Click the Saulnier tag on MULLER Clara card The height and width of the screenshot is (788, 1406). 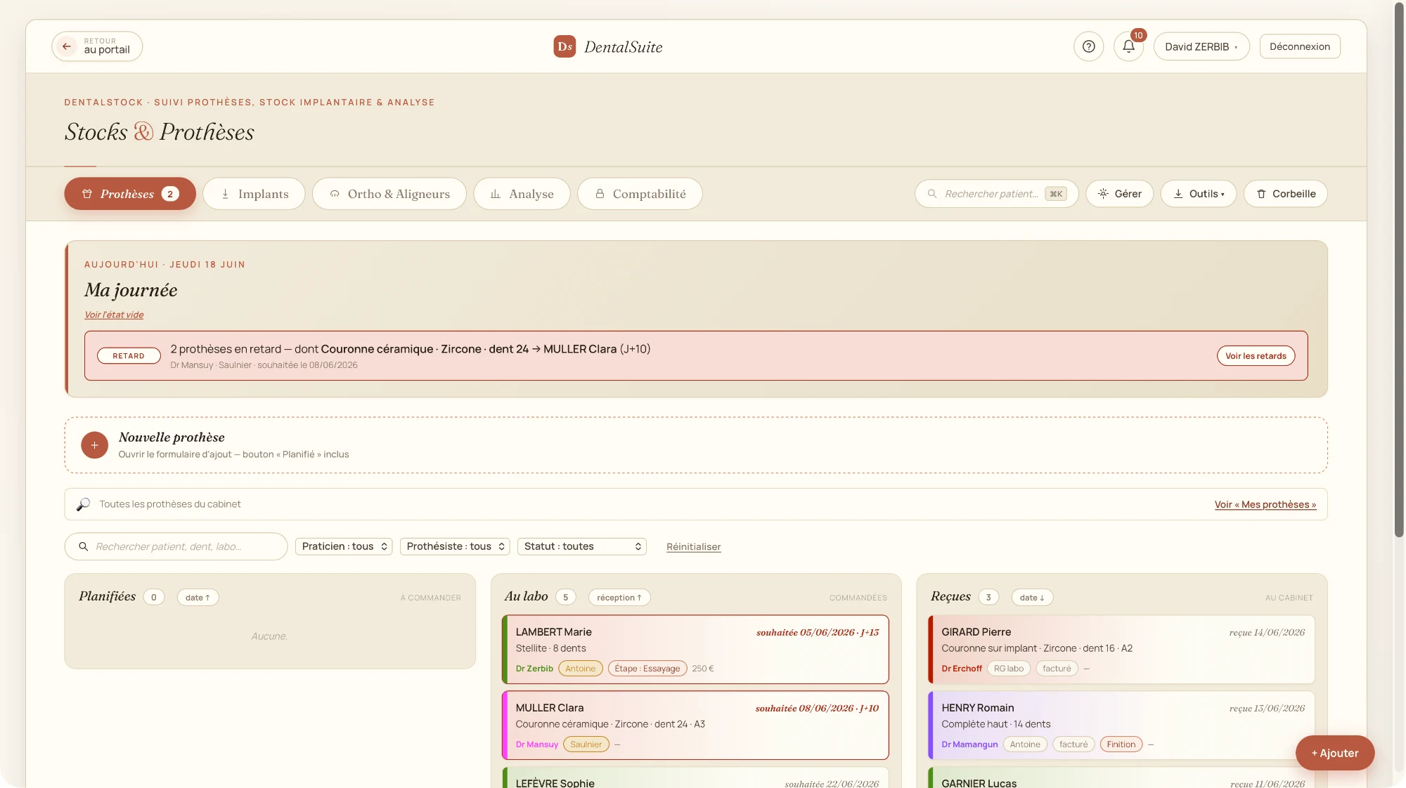(x=586, y=744)
